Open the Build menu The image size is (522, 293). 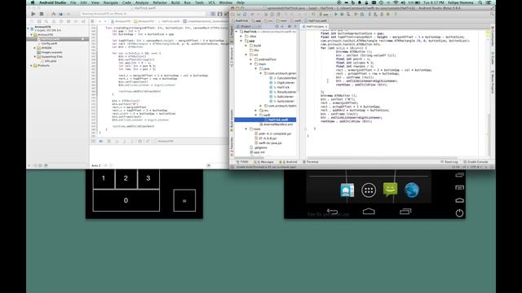point(175,2)
